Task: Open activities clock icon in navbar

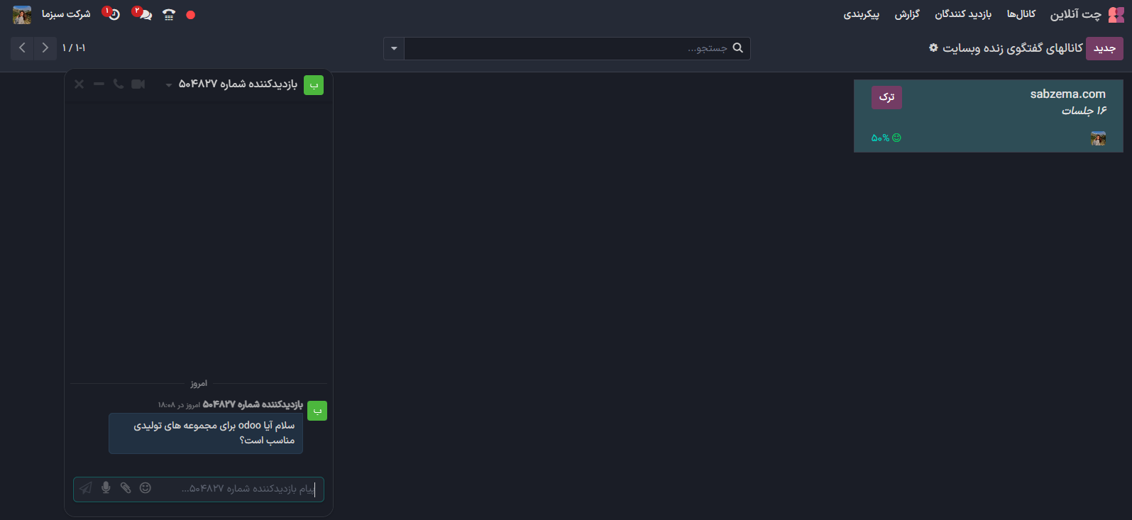Action: (x=114, y=15)
